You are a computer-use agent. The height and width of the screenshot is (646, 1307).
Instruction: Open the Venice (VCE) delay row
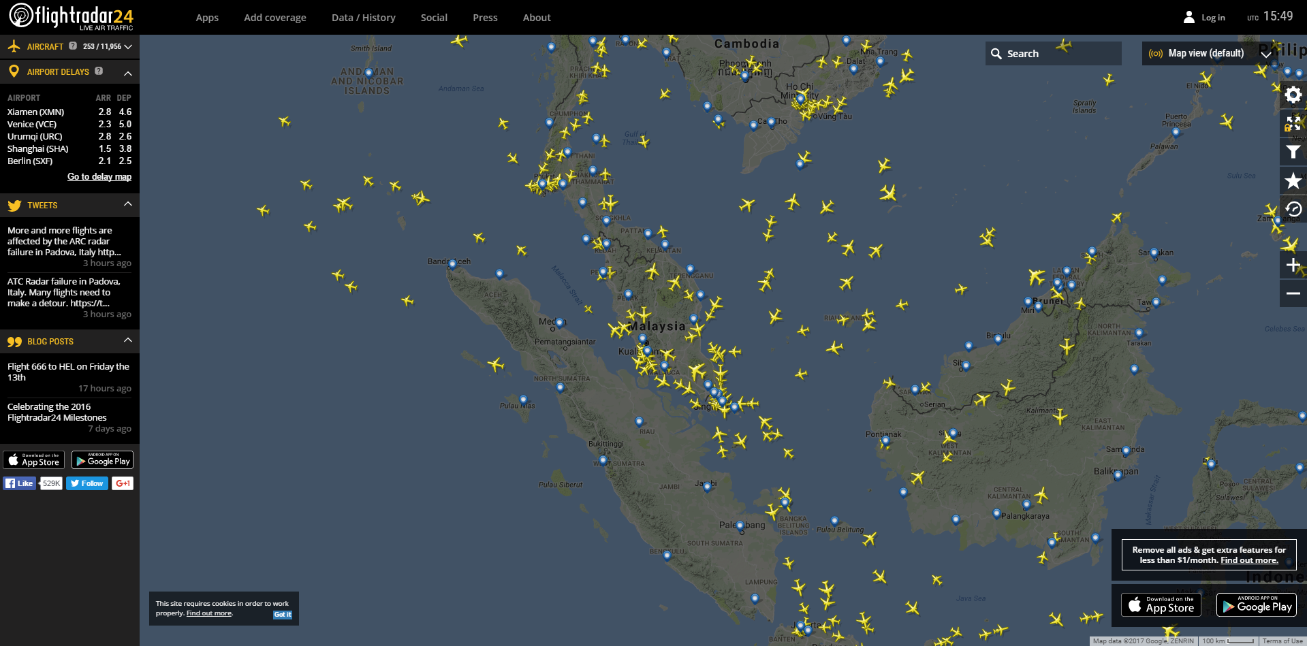click(69, 124)
